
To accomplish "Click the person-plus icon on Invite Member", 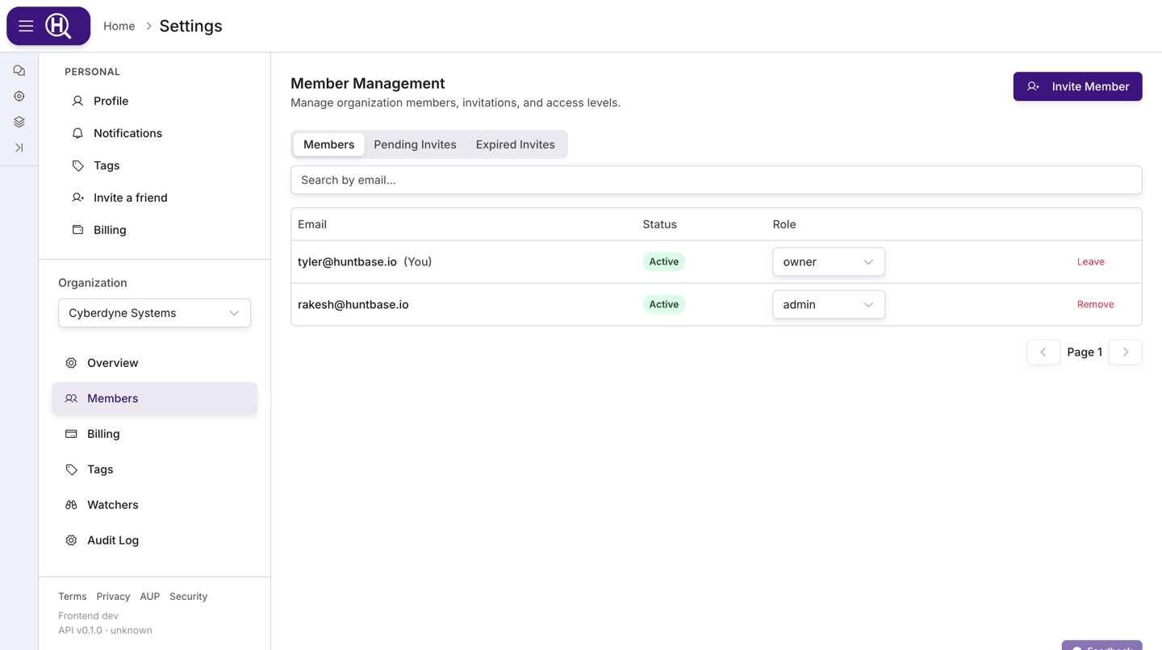I will [x=1033, y=86].
